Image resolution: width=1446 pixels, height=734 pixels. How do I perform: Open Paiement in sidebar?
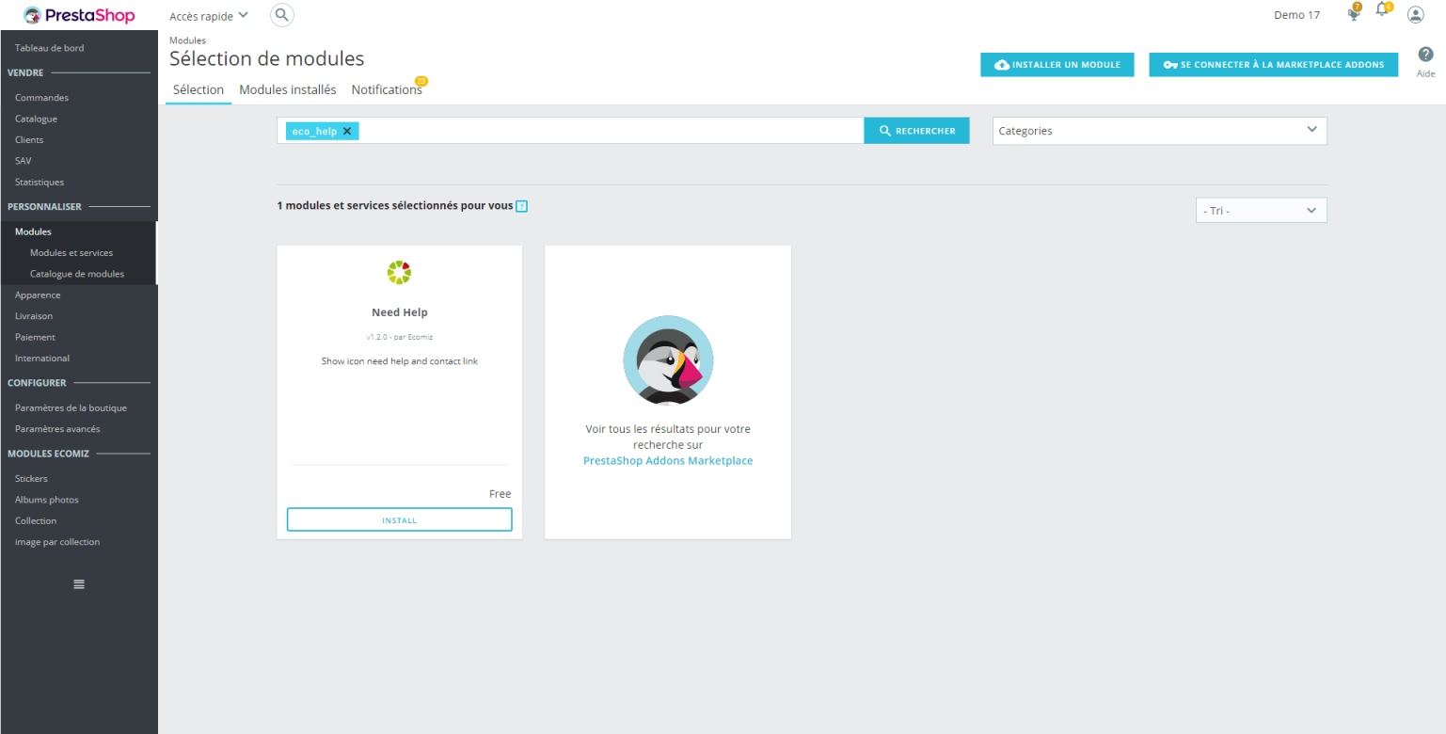tap(35, 337)
